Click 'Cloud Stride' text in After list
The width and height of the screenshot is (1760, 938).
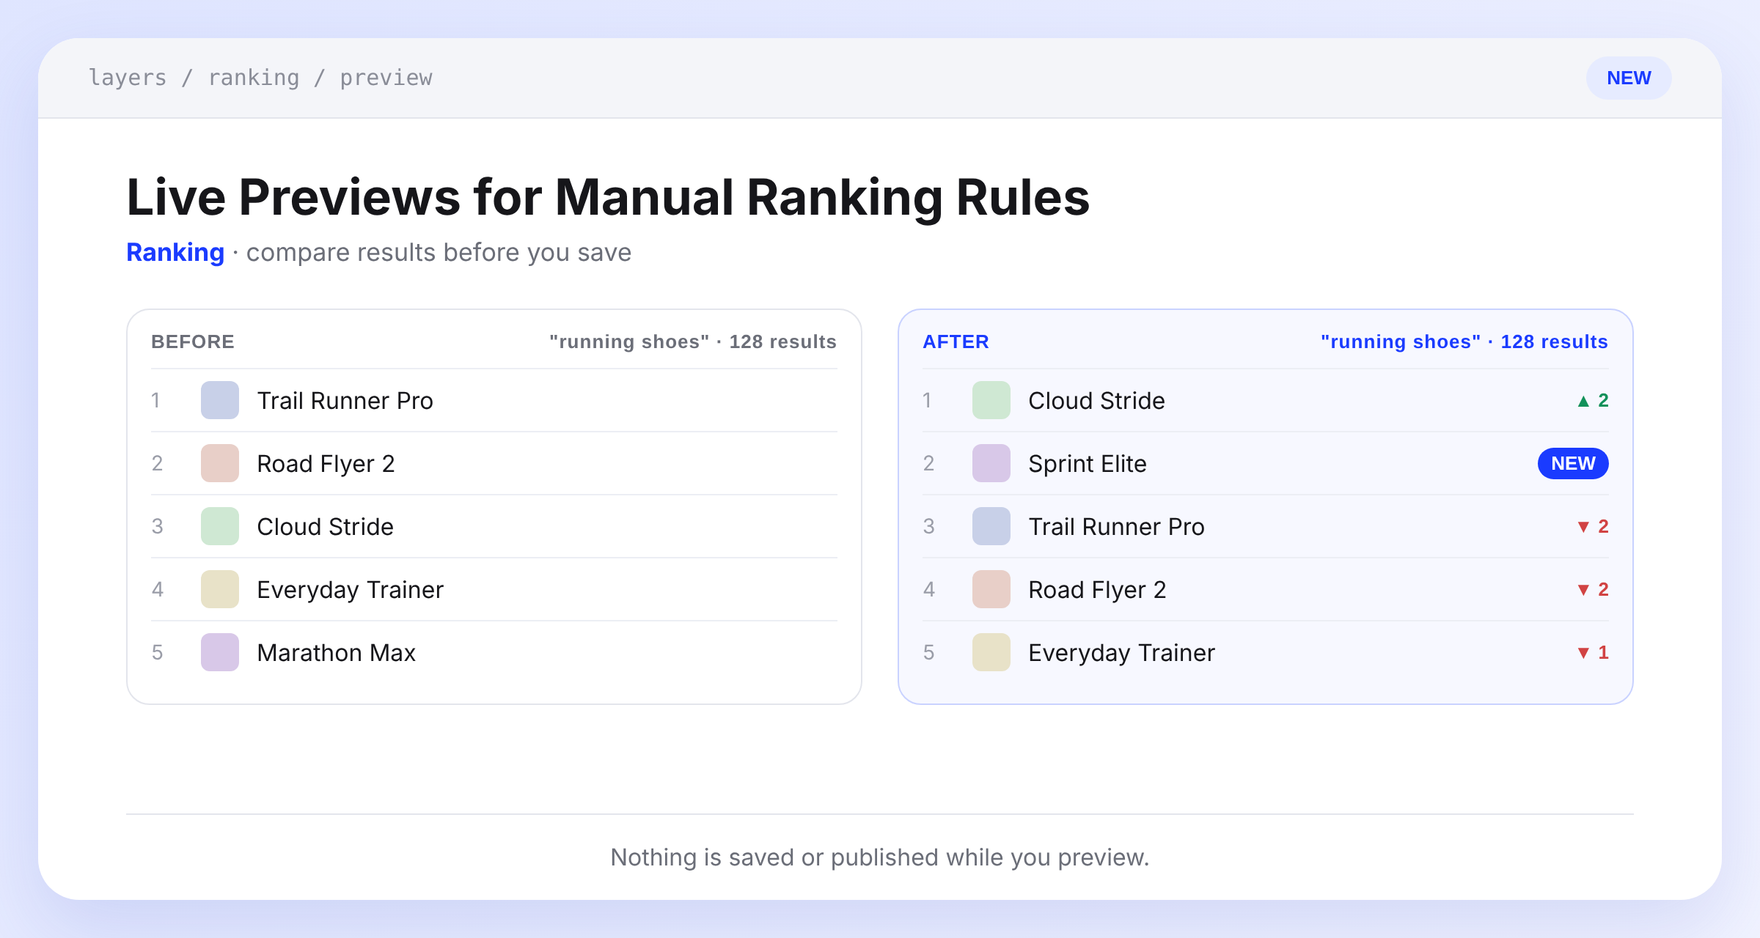(1096, 401)
